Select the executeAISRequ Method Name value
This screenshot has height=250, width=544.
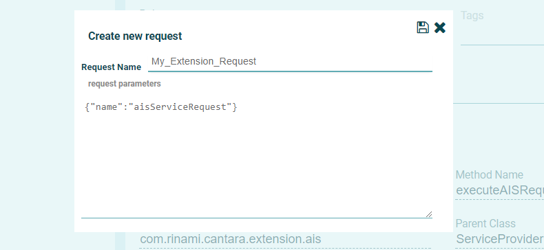[x=500, y=190]
